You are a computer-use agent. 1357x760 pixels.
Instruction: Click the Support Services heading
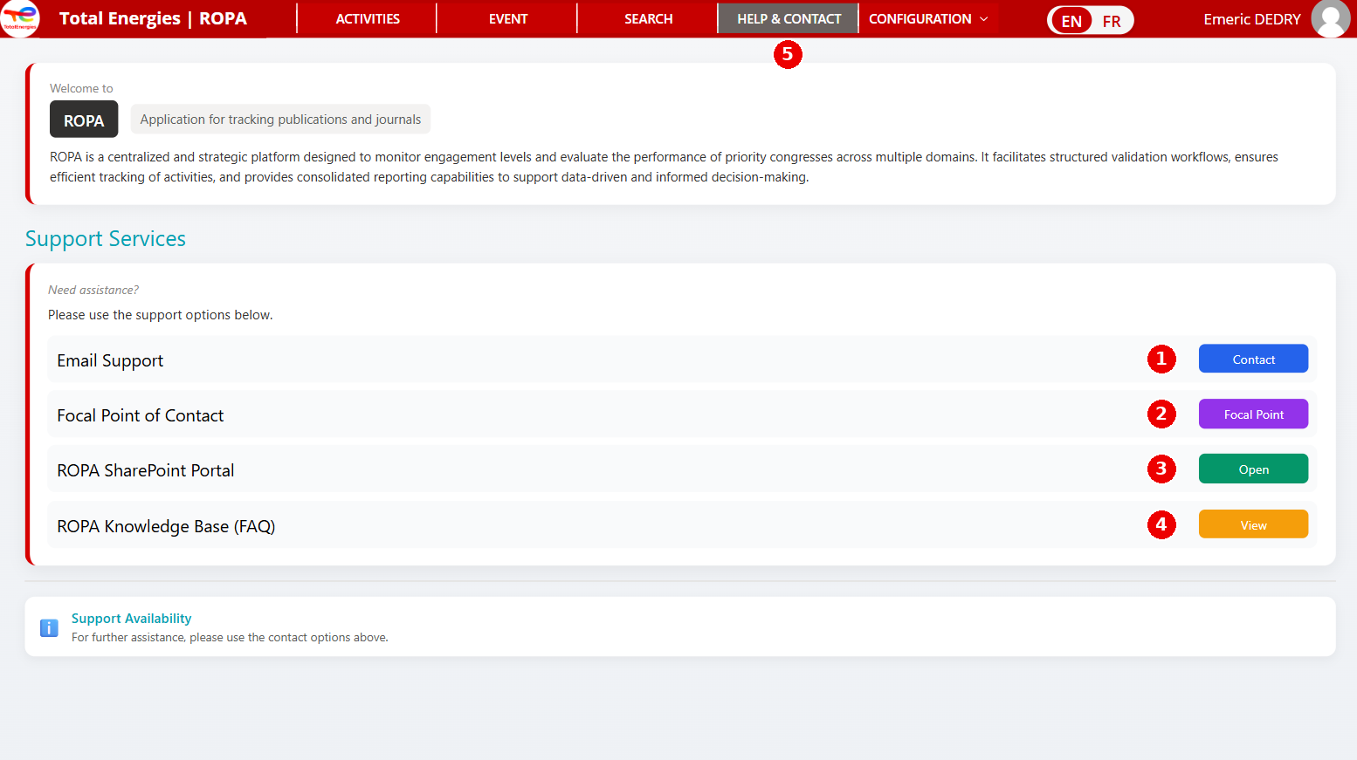(106, 239)
